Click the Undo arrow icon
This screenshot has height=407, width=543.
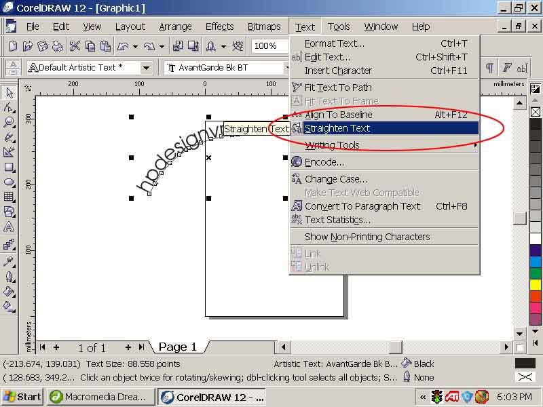coord(123,46)
